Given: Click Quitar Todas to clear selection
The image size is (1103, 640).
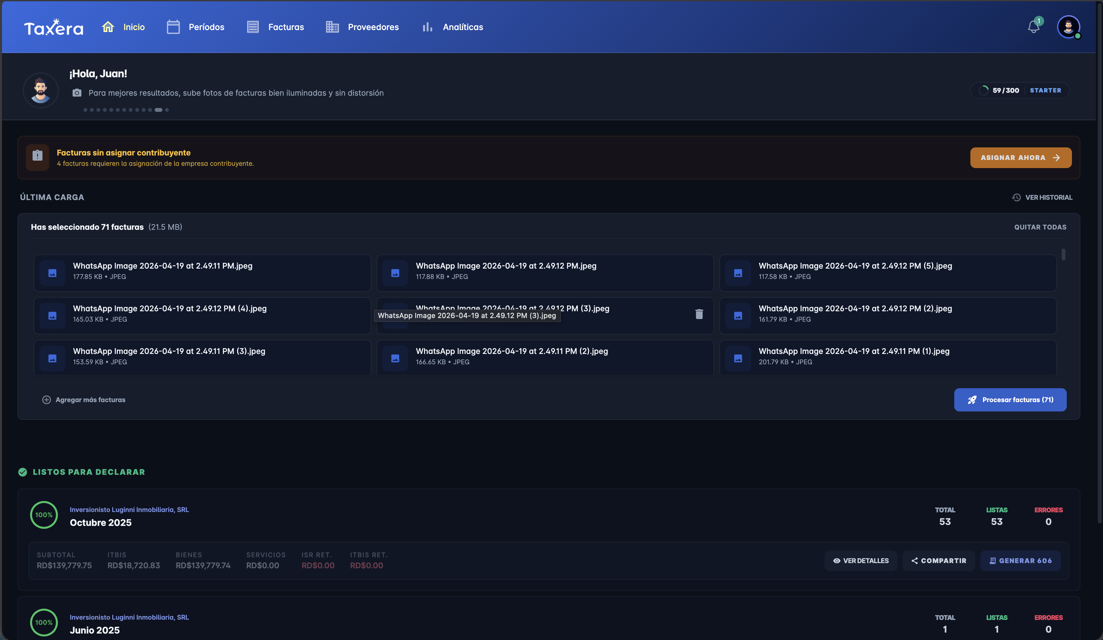Looking at the screenshot, I should click(1040, 227).
